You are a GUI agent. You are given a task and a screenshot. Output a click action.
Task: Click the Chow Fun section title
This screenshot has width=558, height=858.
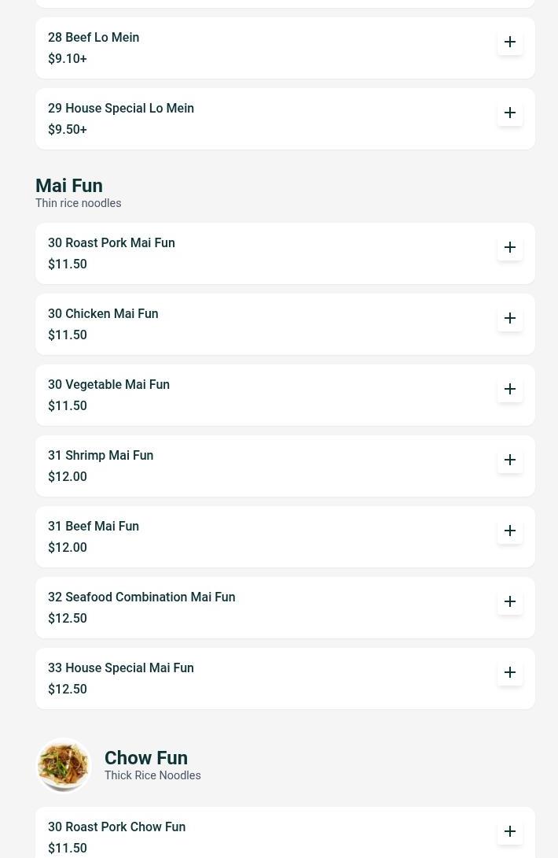(146, 758)
